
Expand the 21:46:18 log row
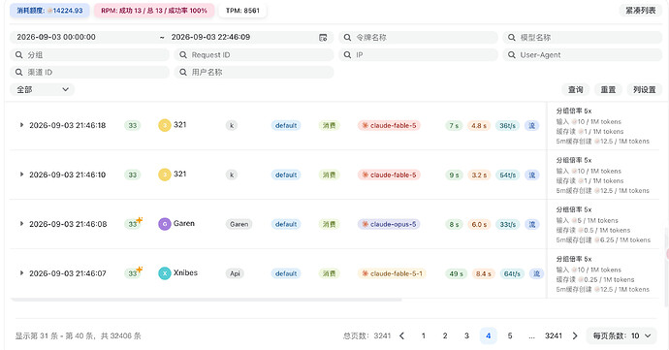[x=21, y=125]
